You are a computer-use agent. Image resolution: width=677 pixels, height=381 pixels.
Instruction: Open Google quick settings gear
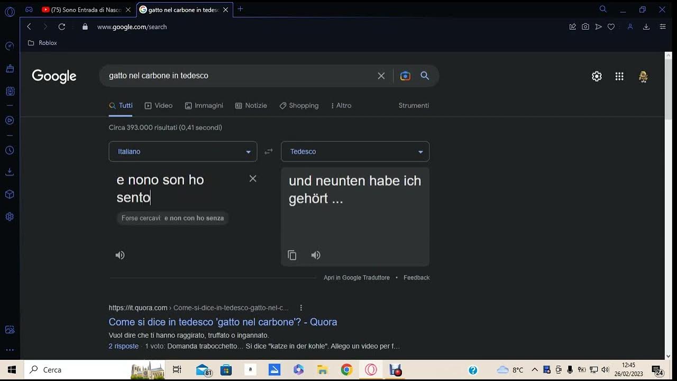pos(597,76)
